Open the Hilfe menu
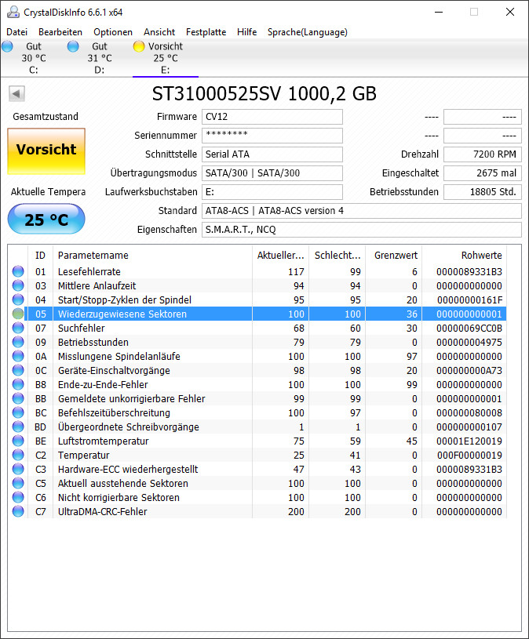This screenshot has height=639, width=529. [x=246, y=32]
